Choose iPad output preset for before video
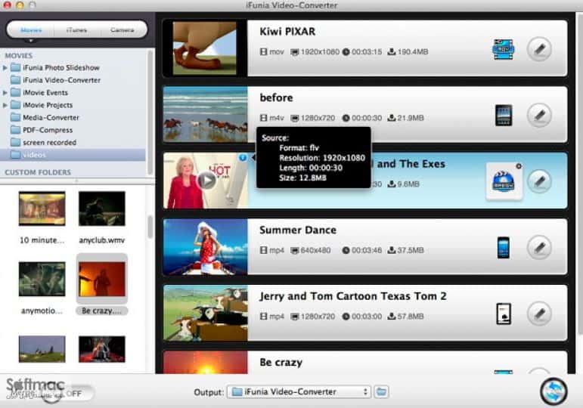The width and height of the screenshot is (583, 408). (504, 115)
